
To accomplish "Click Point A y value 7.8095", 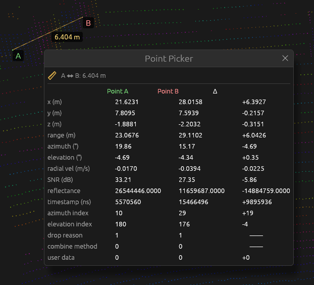I will pos(125,113).
